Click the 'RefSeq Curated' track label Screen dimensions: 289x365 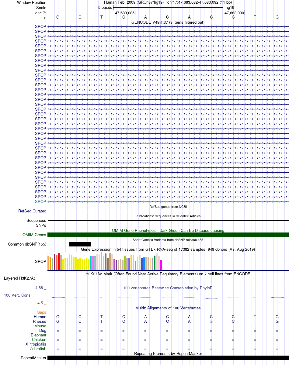pyautogui.click(x=32, y=211)
